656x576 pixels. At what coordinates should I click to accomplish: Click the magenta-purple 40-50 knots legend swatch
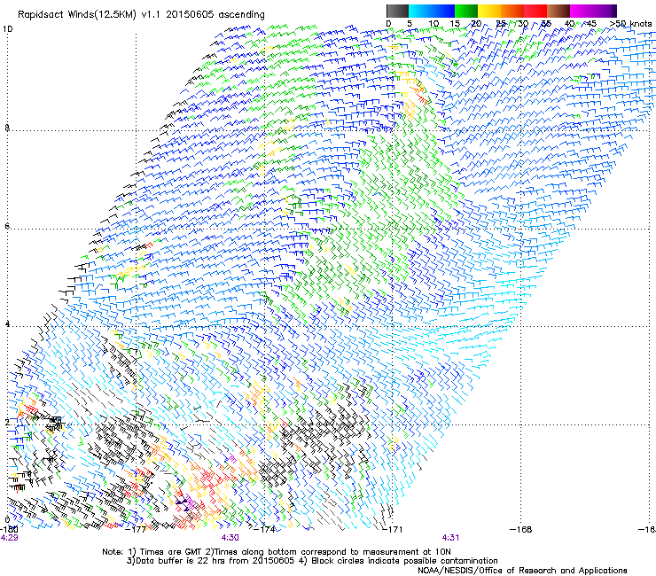(x=593, y=11)
